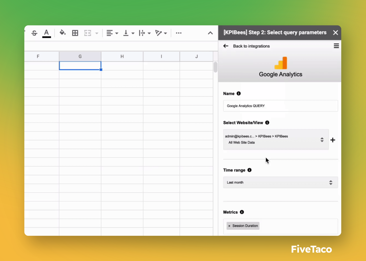Open text wrapping dropdown
The image size is (366, 261).
tap(145, 33)
